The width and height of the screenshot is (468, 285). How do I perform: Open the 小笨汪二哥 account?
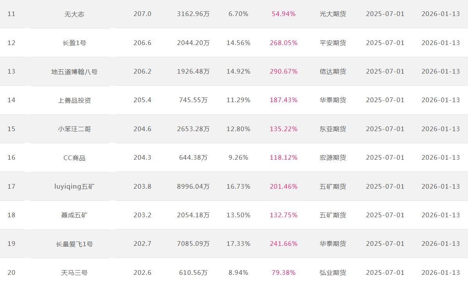[74, 129]
